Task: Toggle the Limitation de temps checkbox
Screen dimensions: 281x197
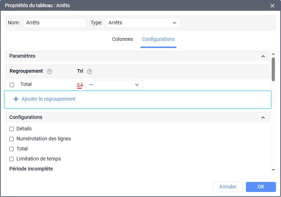Action: coord(12,159)
